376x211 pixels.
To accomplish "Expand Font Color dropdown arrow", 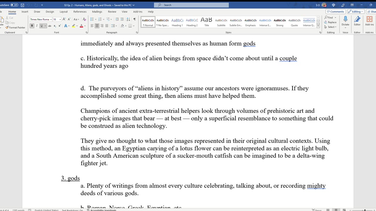I will coord(85,26).
